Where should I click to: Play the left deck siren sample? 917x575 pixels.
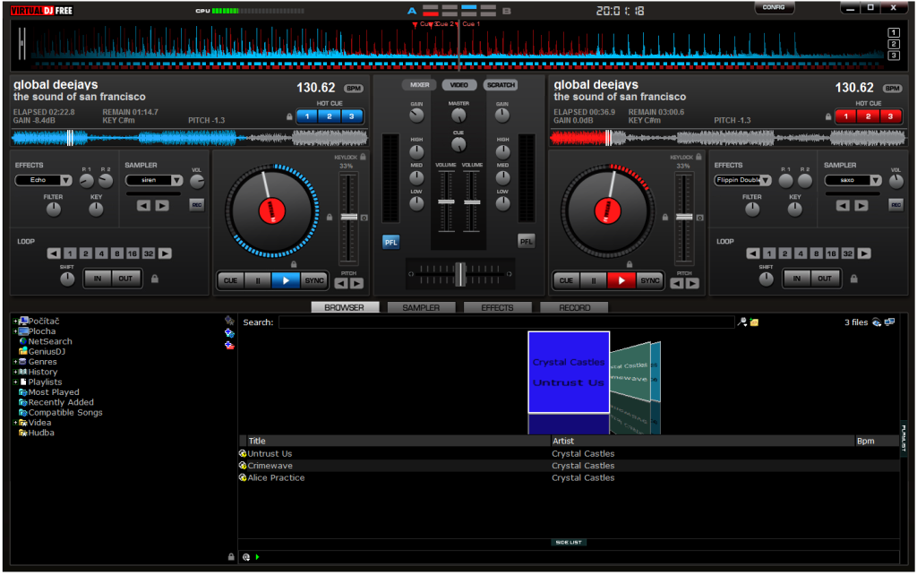pyautogui.click(x=162, y=205)
